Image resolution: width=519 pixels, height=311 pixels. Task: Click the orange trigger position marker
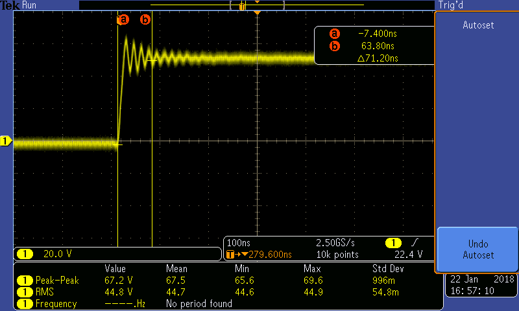coord(257,12)
